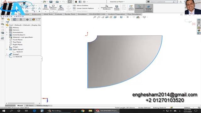The image size is (201, 113).
Task: Click the feature tree filter icon
Action: pos(8,22)
